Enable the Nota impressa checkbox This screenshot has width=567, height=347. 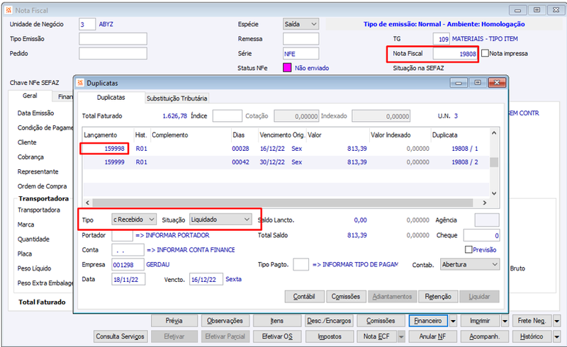click(x=485, y=53)
